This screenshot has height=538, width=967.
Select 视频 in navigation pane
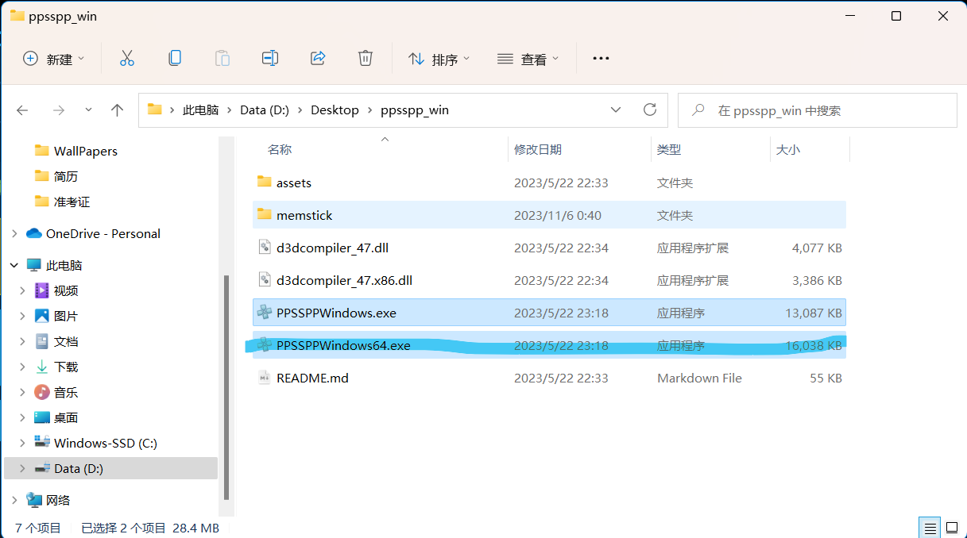(x=66, y=290)
